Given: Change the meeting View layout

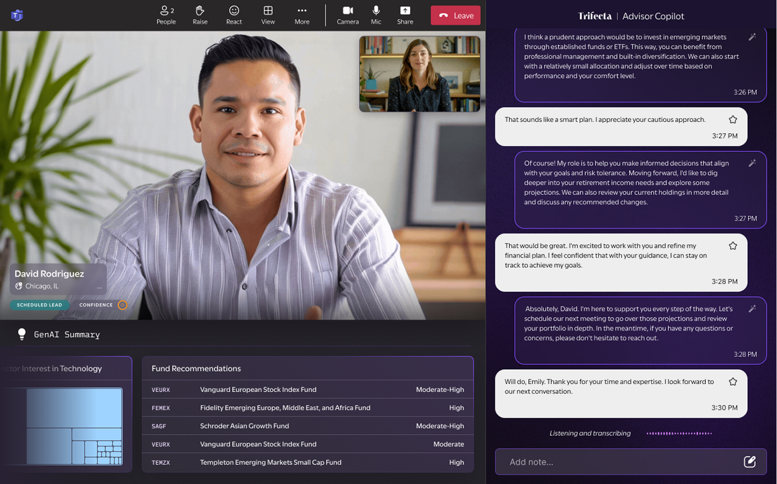Looking at the screenshot, I should point(268,15).
